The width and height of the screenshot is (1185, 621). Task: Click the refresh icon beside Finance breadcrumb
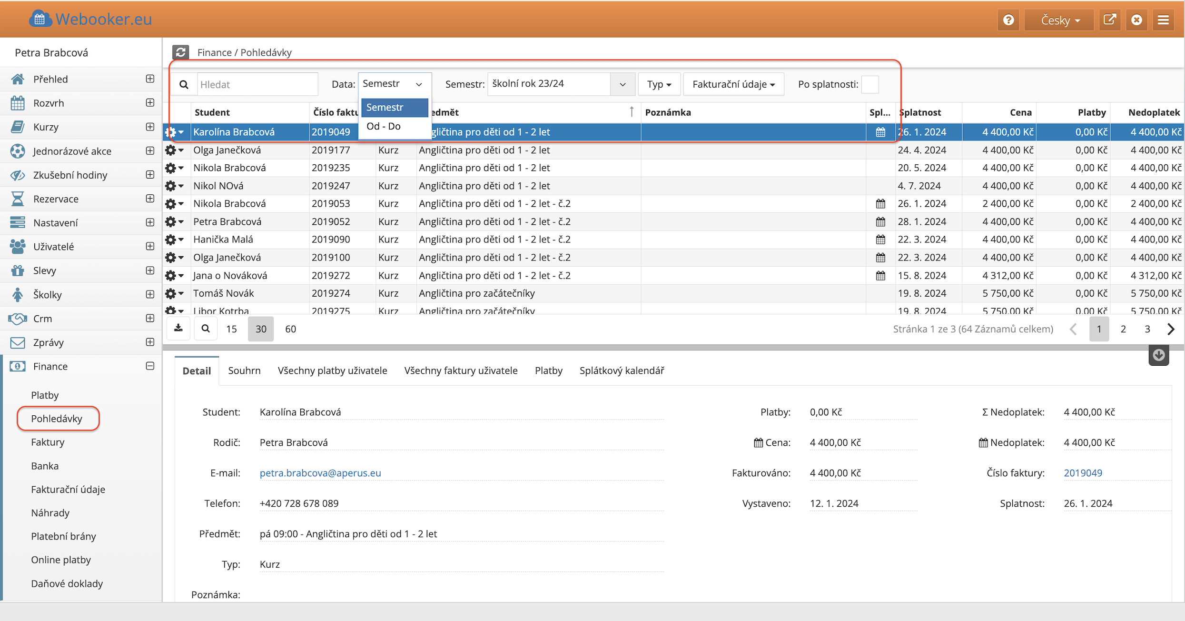pos(180,52)
